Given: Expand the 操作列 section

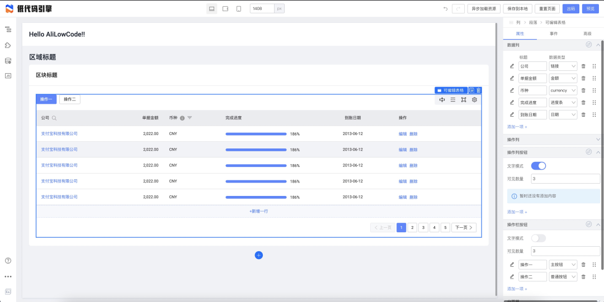Looking at the screenshot, I should point(553,139).
